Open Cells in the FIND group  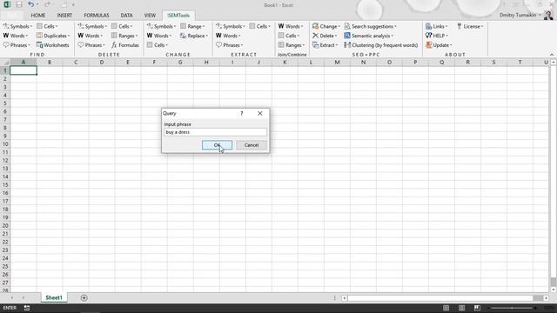47,26
